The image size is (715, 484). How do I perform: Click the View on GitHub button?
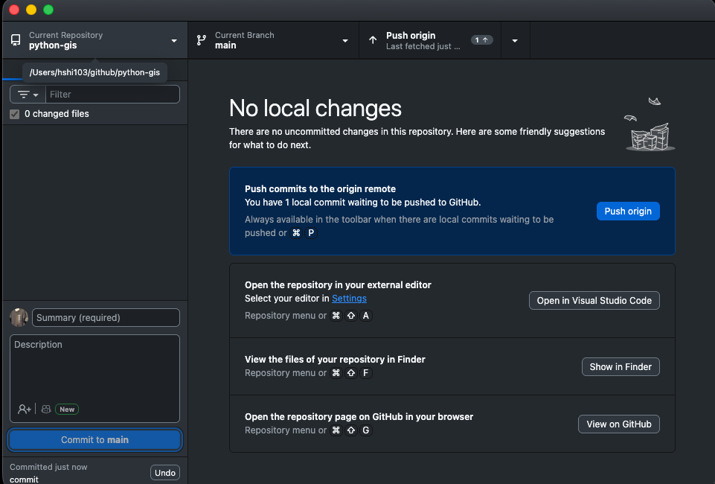point(618,424)
